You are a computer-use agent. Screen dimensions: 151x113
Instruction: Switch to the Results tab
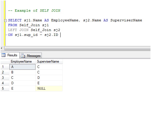tap(10, 55)
